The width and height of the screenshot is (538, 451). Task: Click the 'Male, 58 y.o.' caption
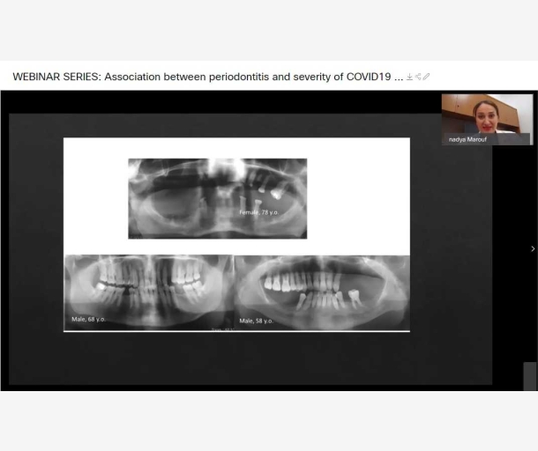coord(256,321)
